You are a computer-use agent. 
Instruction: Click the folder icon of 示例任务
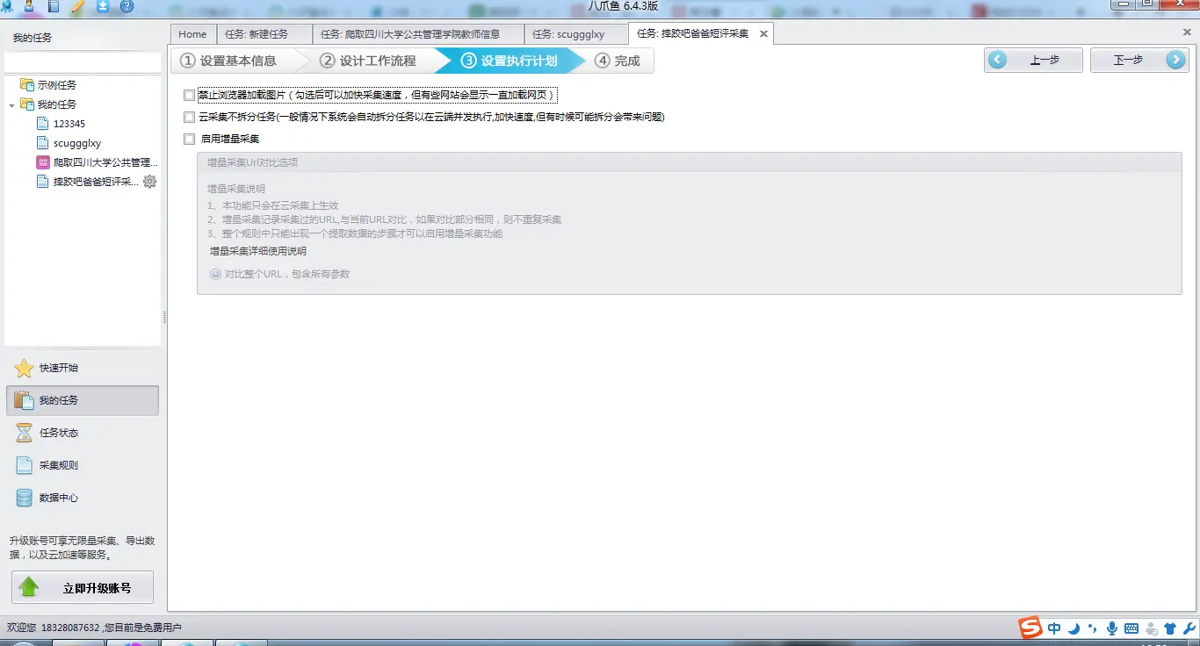coord(26,85)
